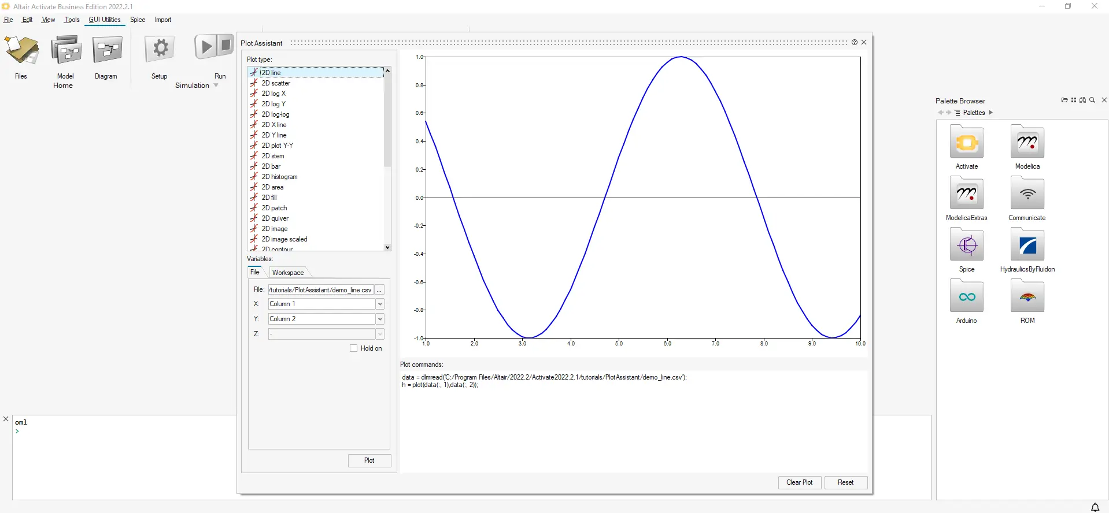This screenshot has width=1109, height=513.
Task: Open the Spice menu
Action: tap(138, 20)
